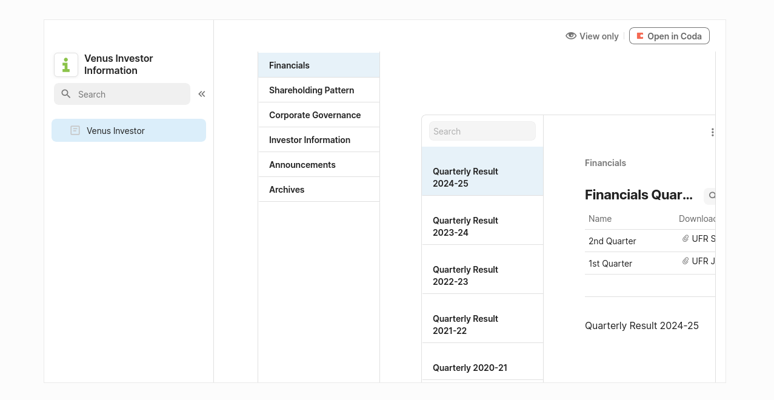
Task: Collapse the sidebar with the double-chevron icon
Action: point(202,94)
